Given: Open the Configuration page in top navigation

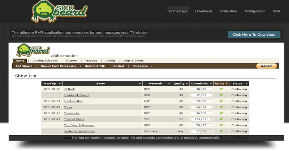Looking at the screenshot, I should tap(255, 11).
